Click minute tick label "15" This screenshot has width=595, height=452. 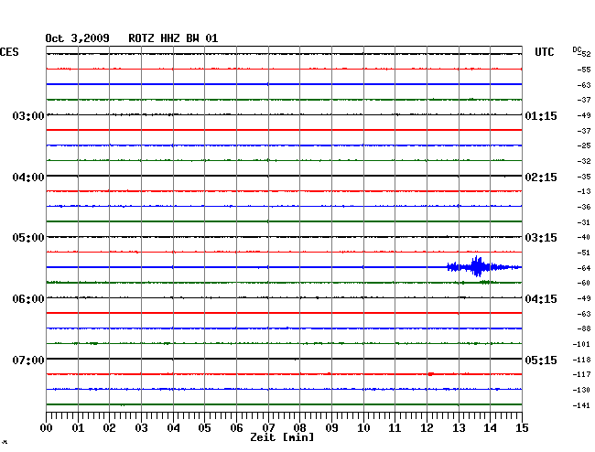point(522,427)
